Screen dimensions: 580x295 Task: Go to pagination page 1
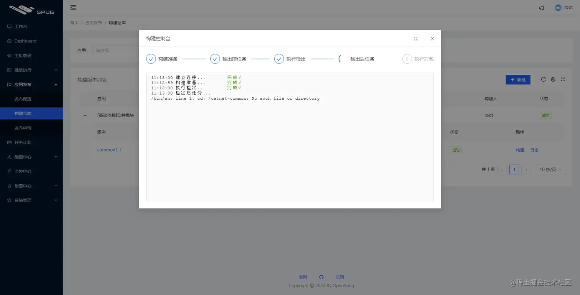pos(514,169)
